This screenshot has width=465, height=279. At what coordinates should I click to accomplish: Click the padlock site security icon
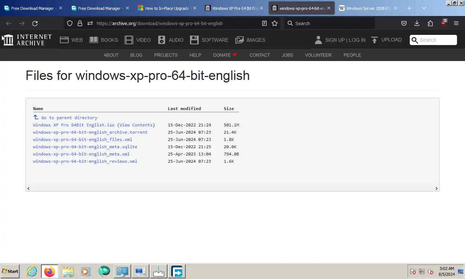(x=80, y=23)
